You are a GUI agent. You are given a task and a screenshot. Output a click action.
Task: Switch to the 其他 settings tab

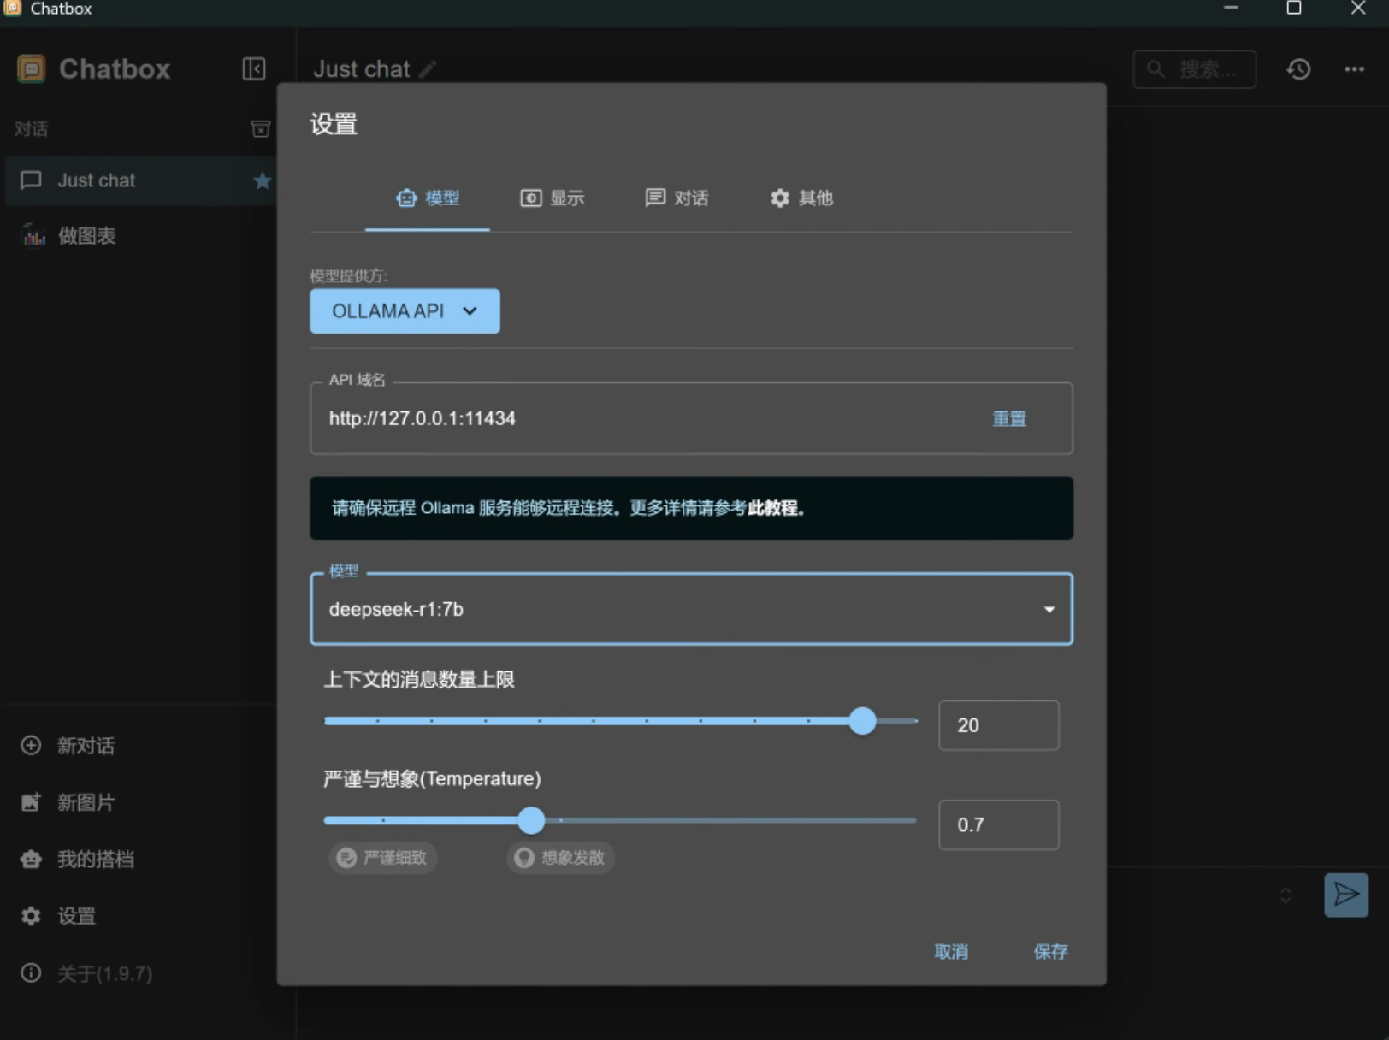(801, 198)
